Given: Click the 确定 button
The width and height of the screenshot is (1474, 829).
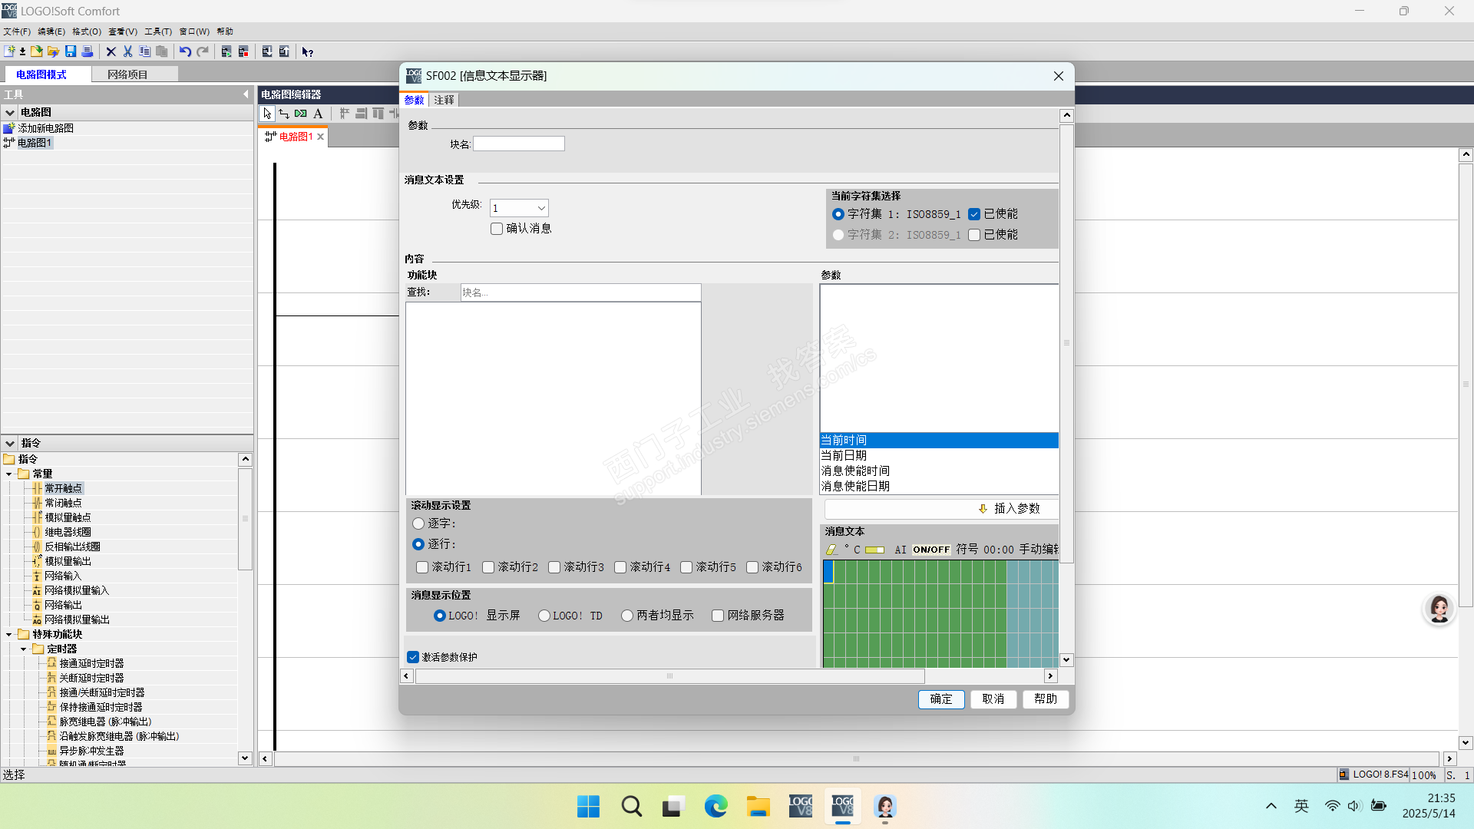Looking at the screenshot, I should (x=941, y=699).
